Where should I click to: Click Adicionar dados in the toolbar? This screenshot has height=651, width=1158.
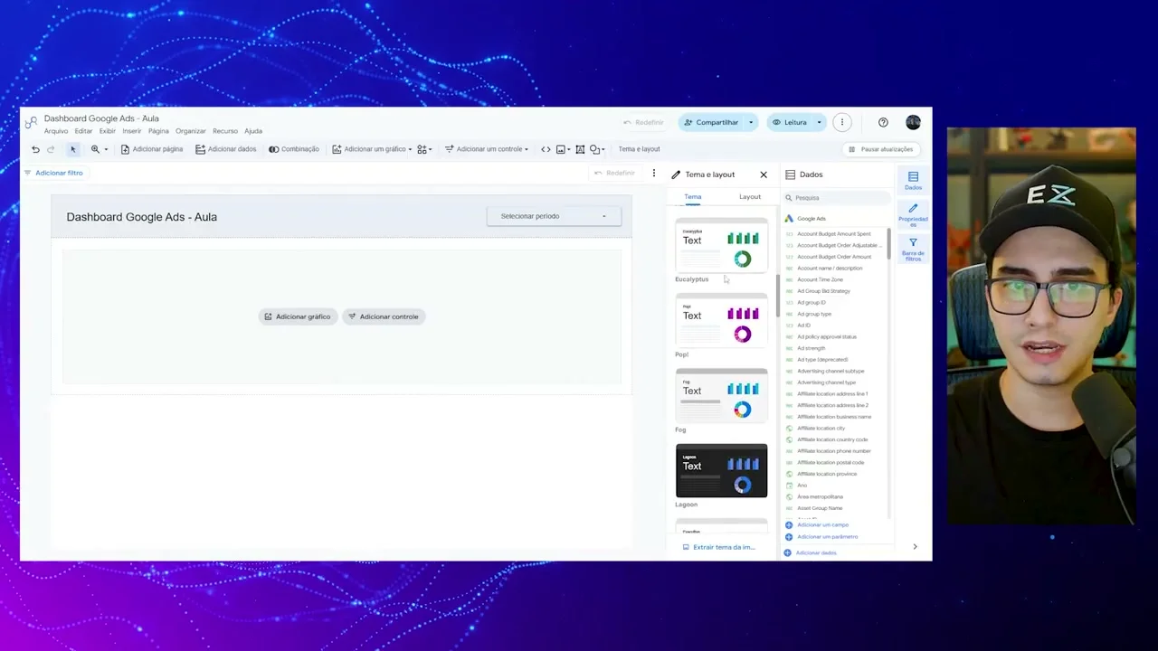coord(226,149)
